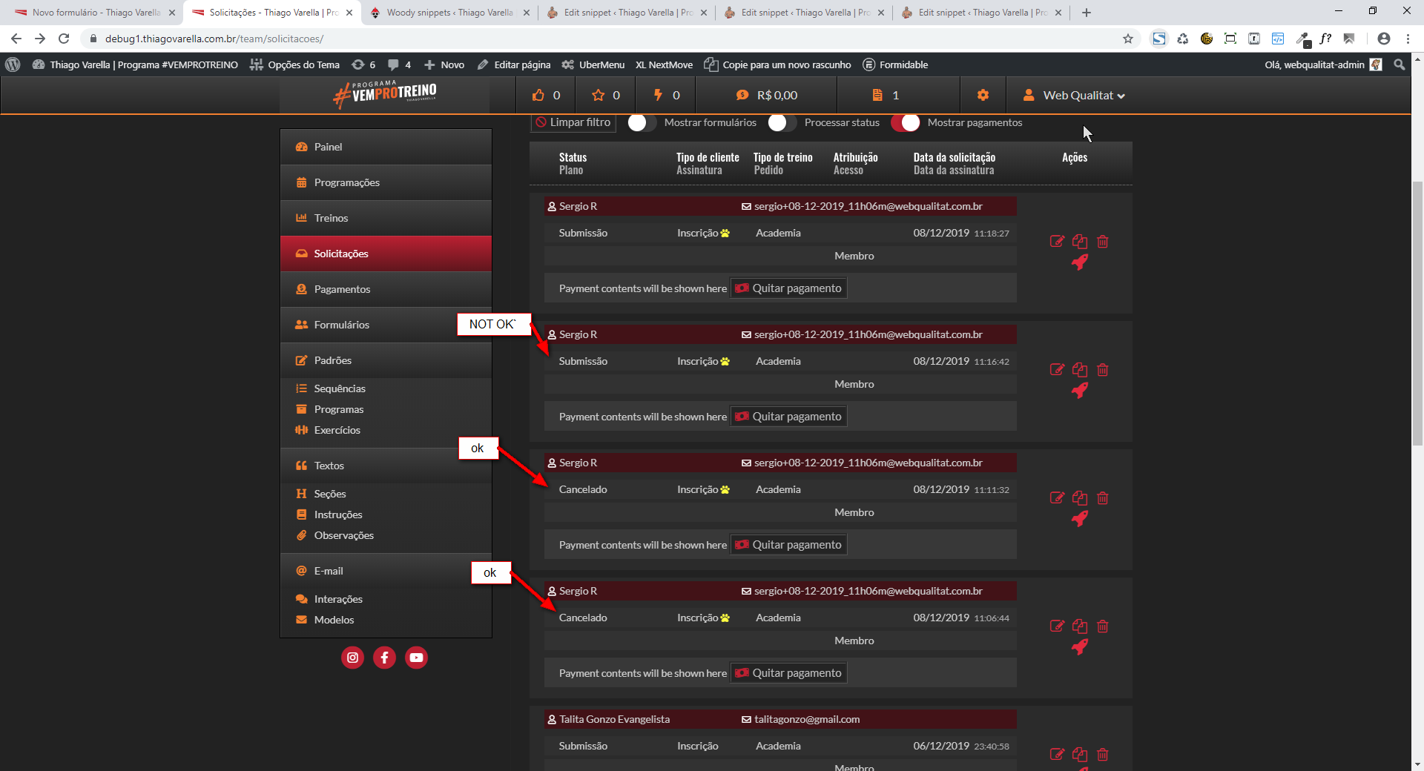The width and height of the screenshot is (1424, 771).
Task: Delete the 11:18:27 Sergio R request
Action: coord(1103,241)
